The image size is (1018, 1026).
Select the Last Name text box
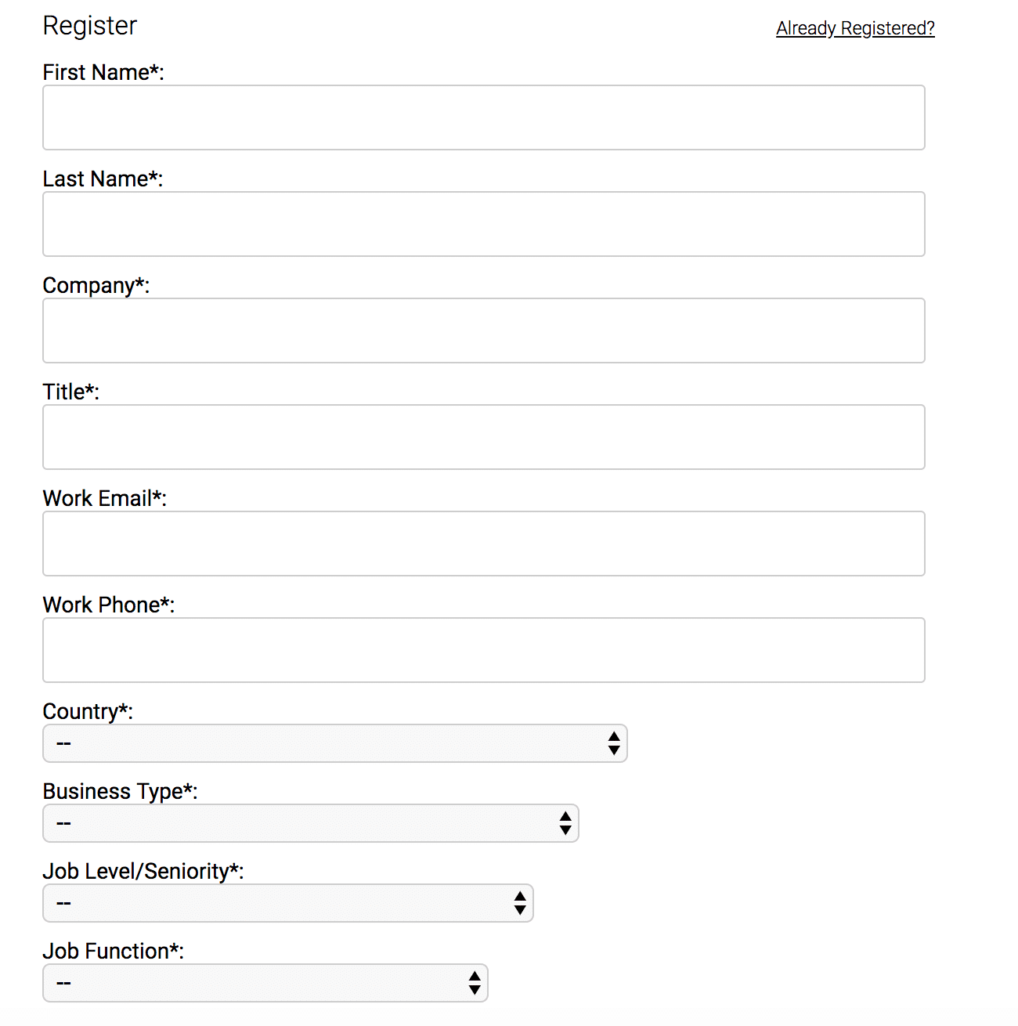pyautogui.click(x=484, y=224)
